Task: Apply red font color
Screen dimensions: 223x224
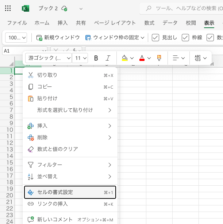Action: tap(142, 58)
